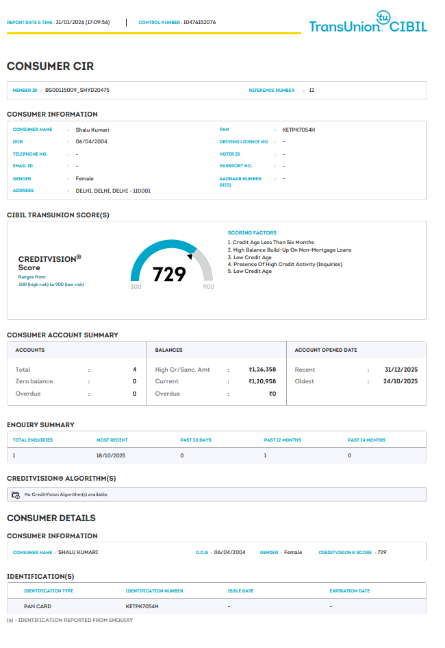Select KETPK7054H in identification table
The height and width of the screenshot is (648, 445).
point(142,607)
